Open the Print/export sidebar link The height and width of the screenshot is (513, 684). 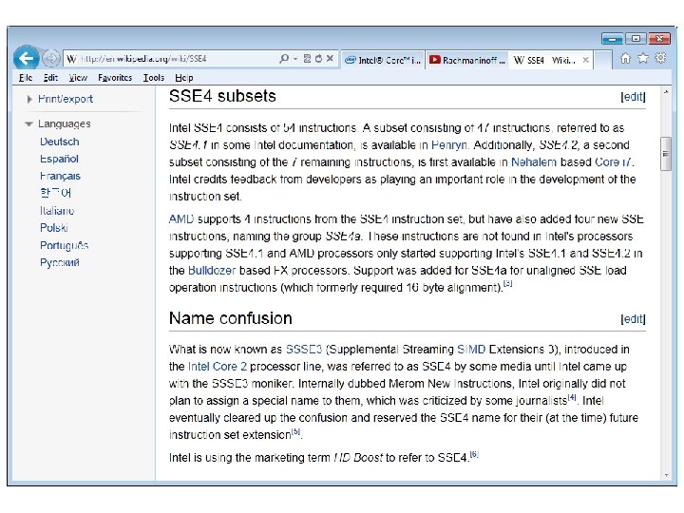[66, 99]
